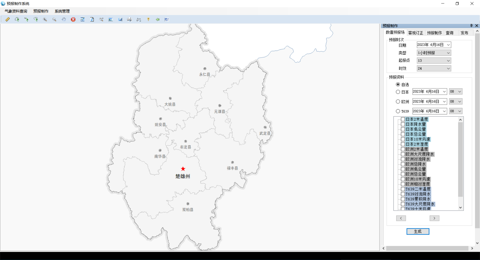Click the next page > button
This screenshot has width=480, height=260.
tap(434, 218)
